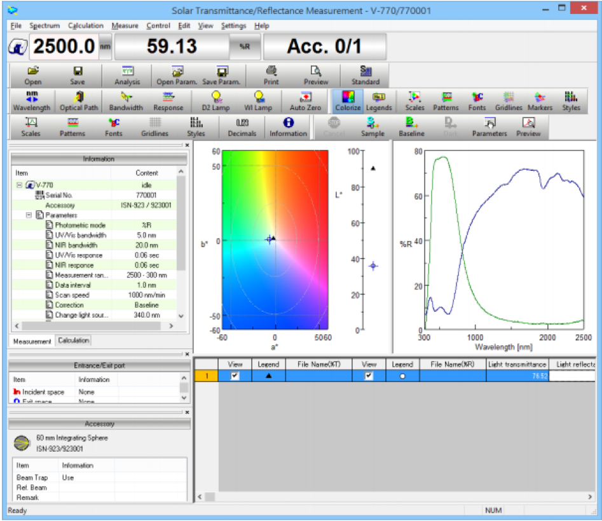The height and width of the screenshot is (521, 602).
Task: Open the Measure menu
Action: [x=125, y=26]
